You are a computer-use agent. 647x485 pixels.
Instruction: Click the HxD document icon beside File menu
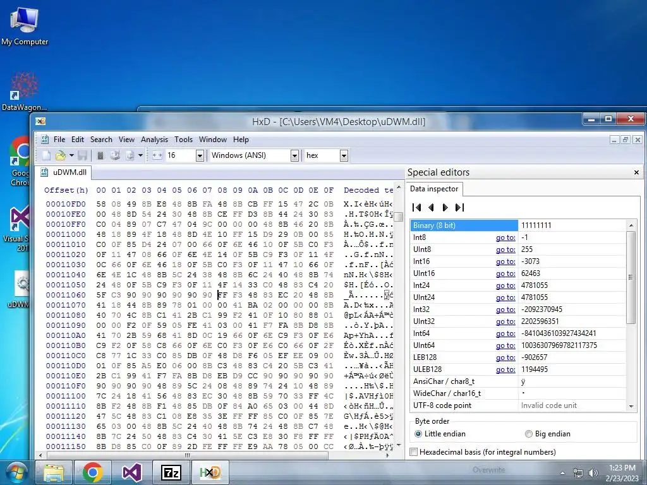(x=45, y=140)
